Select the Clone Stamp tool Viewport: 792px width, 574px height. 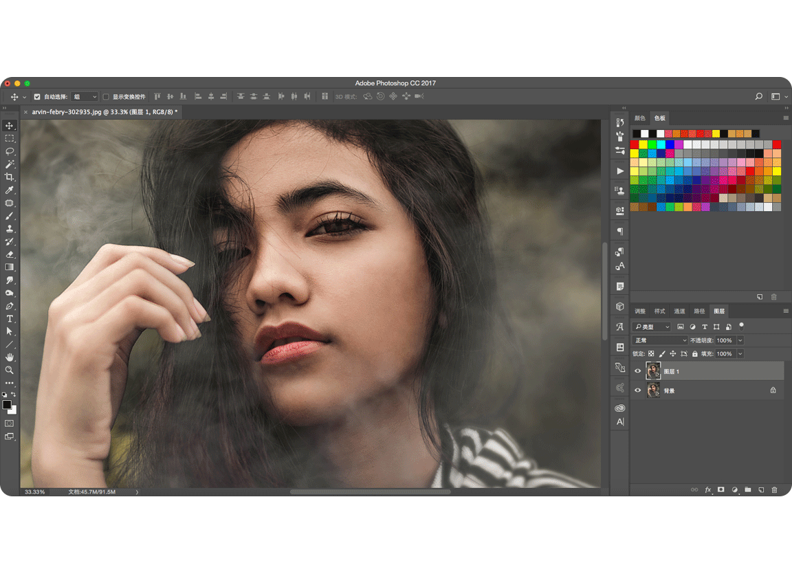coord(10,229)
